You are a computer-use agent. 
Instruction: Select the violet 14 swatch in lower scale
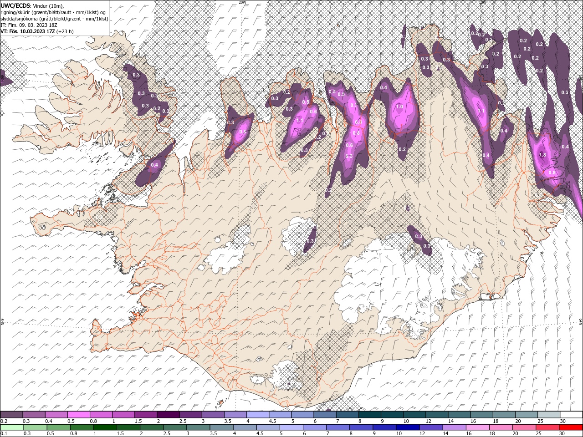tap(454, 427)
